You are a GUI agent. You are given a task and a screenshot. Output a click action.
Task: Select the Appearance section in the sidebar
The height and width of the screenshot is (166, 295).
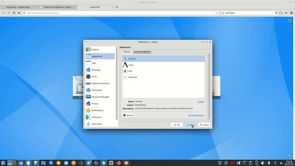point(100,56)
